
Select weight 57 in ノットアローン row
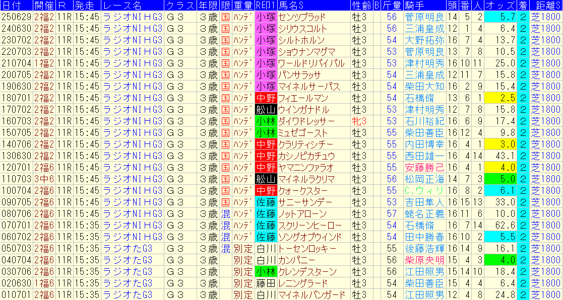tap(392, 214)
